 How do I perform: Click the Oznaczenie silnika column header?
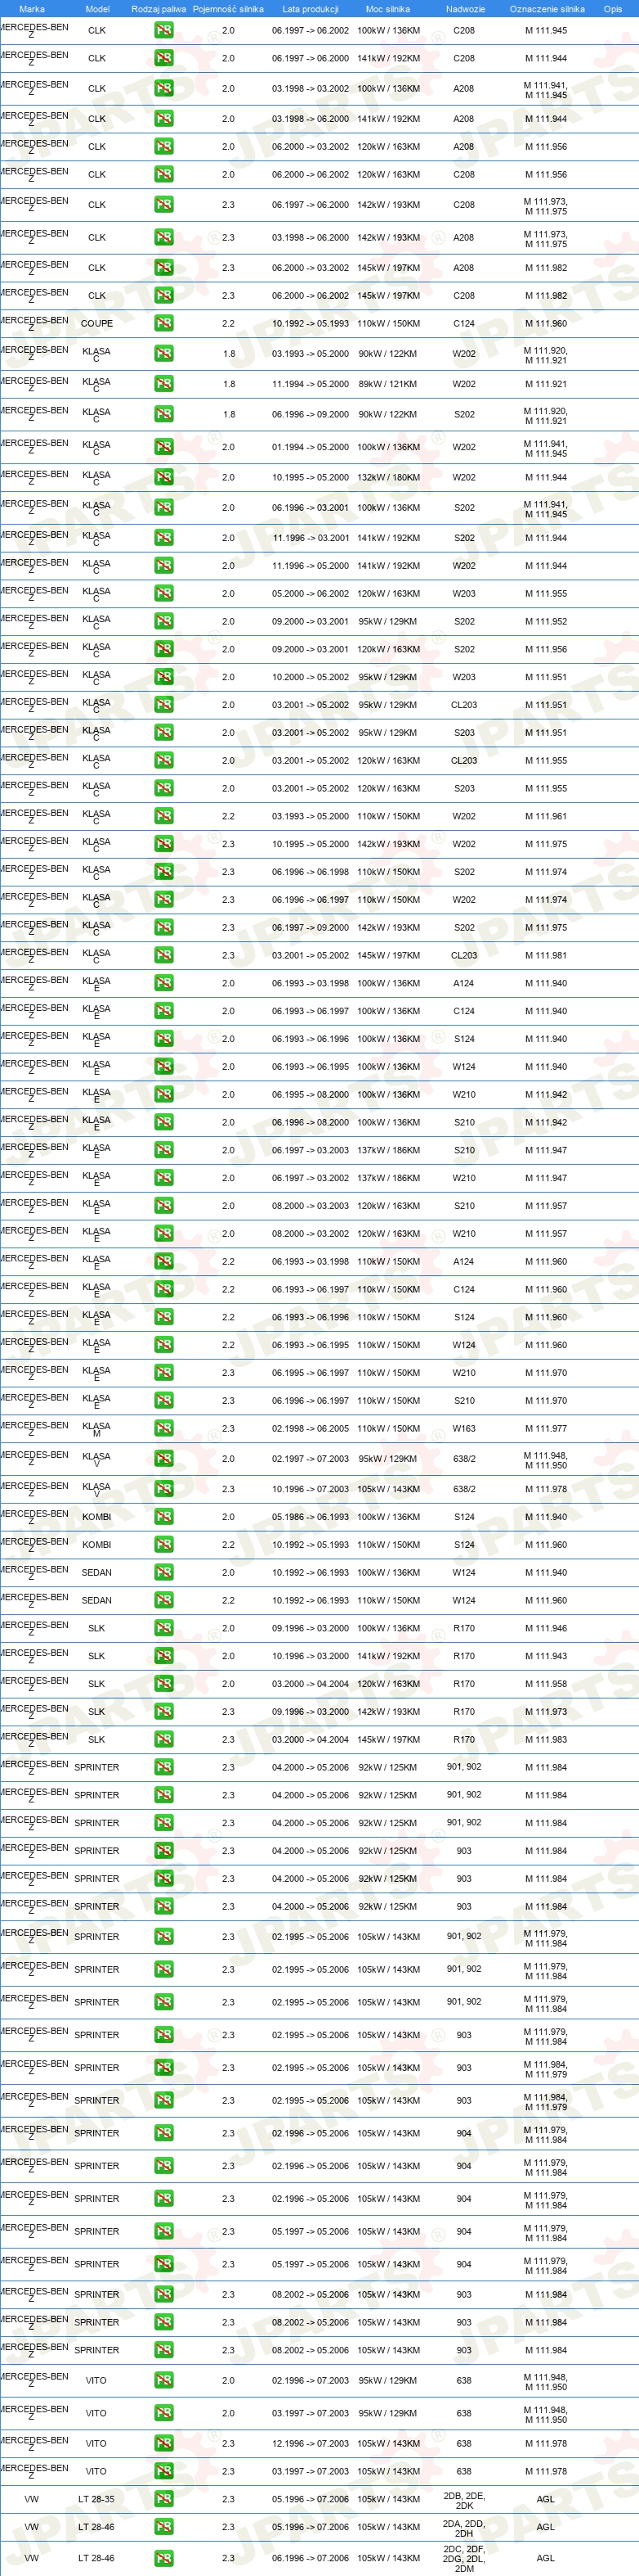[x=547, y=9]
